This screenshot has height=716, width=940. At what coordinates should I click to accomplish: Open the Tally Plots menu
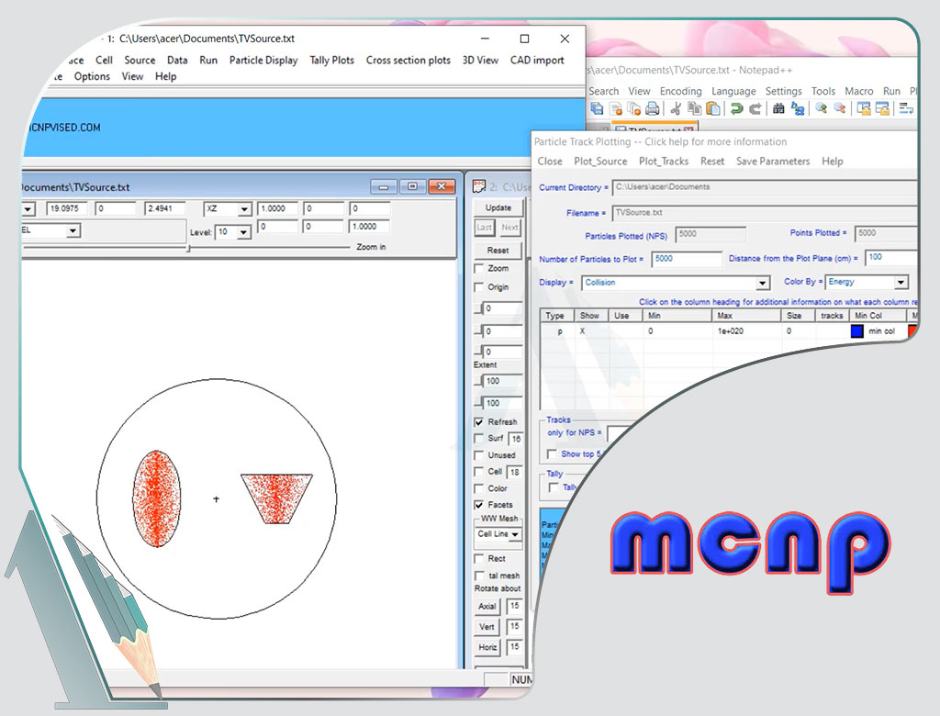tap(331, 60)
